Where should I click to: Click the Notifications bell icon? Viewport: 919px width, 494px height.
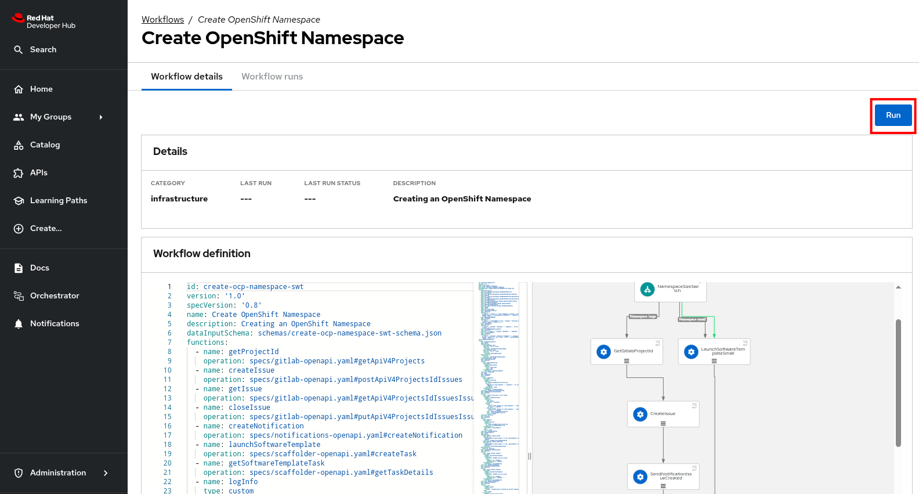click(x=19, y=324)
